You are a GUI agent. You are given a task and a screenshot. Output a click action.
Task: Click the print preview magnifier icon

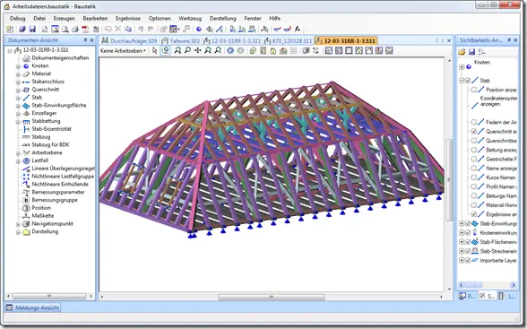(x=65, y=30)
